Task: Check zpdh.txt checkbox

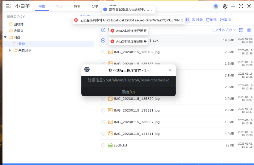Action: 103,145
